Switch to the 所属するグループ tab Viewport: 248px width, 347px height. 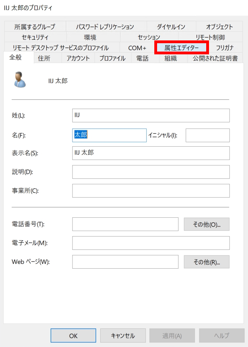[x=35, y=27]
